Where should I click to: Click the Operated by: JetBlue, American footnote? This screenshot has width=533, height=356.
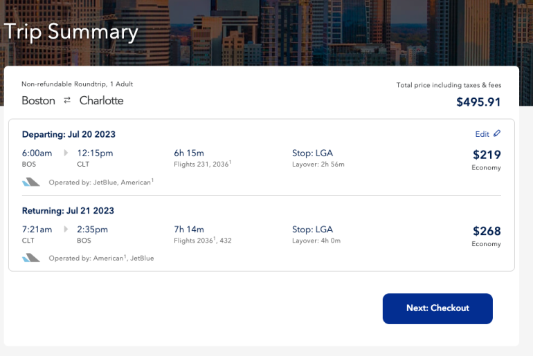pos(101,182)
